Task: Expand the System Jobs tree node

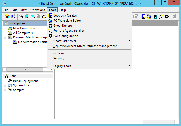Action: tap(5, 86)
